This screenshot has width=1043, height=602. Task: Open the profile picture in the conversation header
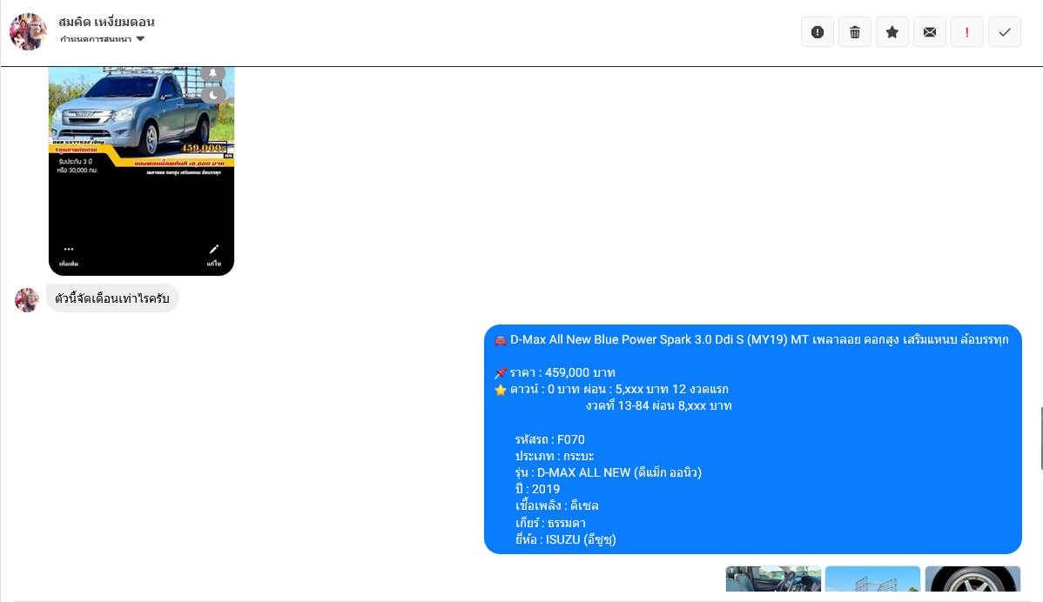(28, 31)
